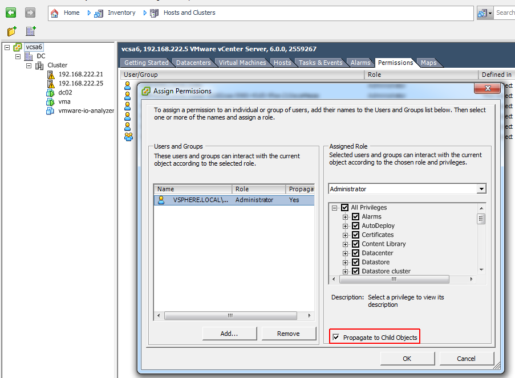Click the vma powered-on VM icon

[50, 102]
